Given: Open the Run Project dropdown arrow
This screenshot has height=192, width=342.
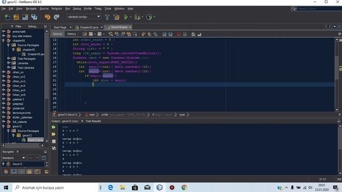Looking at the screenshot, I should 130,17.
